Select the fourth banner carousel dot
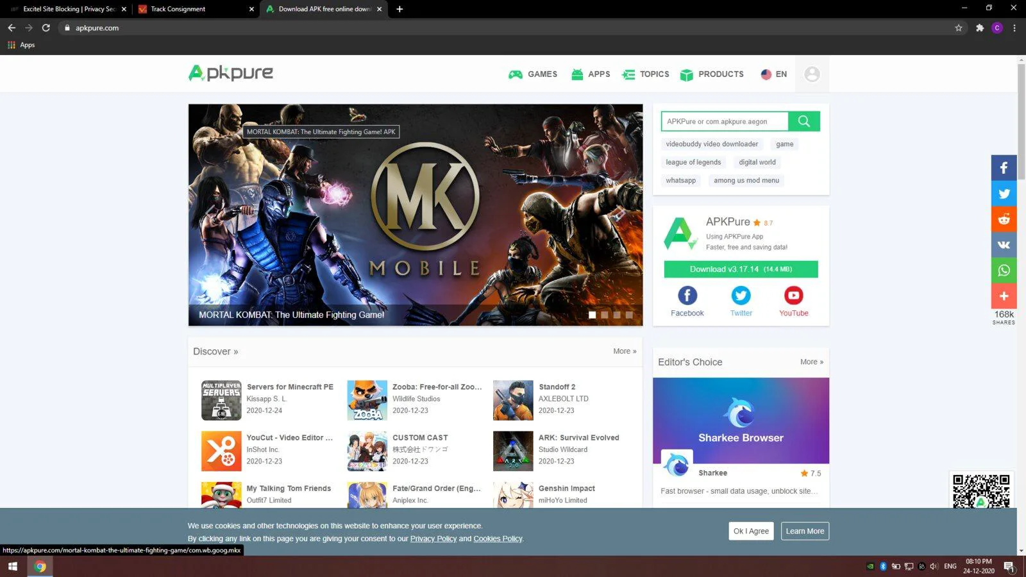This screenshot has height=577, width=1026. coord(629,315)
